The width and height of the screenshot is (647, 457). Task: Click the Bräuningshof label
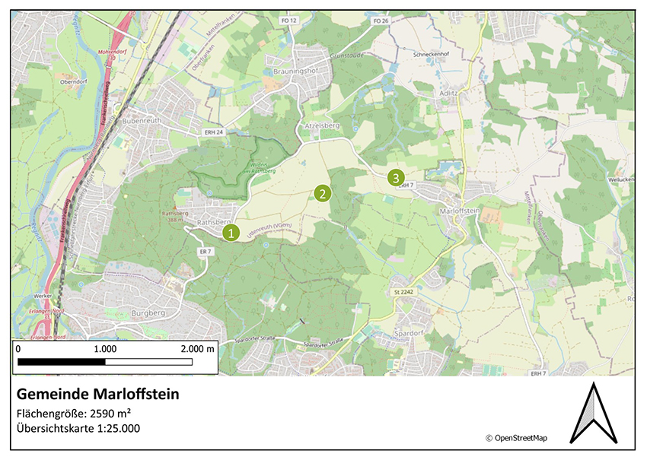(295, 71)
